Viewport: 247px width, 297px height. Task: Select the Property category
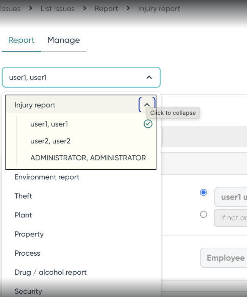tap(29, 234)
